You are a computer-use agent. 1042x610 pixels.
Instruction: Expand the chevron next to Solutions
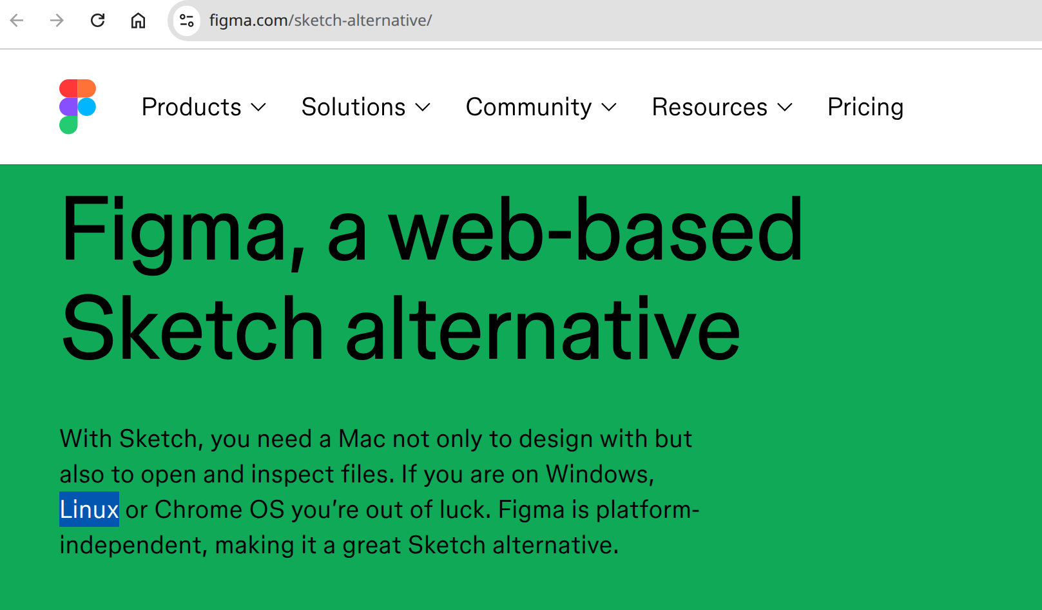pyautogui.click(x=423, y=108)
